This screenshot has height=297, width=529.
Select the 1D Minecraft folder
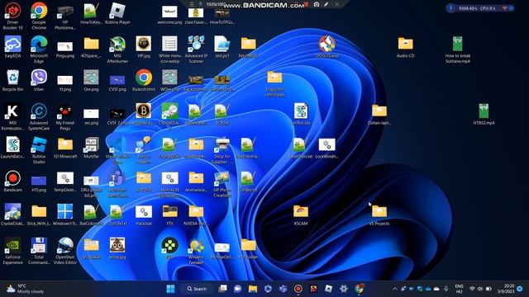(65, 148)
